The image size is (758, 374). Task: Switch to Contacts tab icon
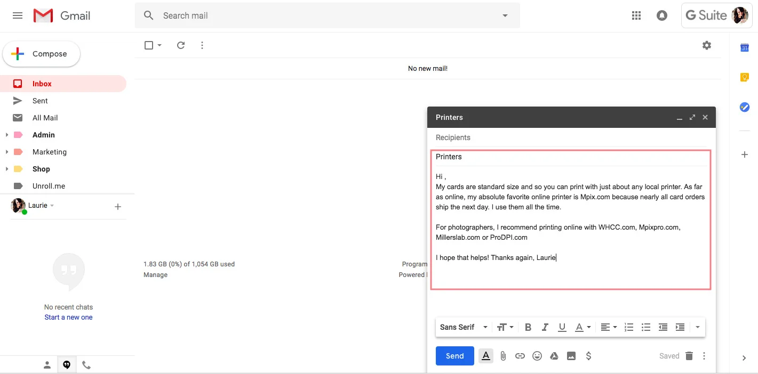coord(47,365)
